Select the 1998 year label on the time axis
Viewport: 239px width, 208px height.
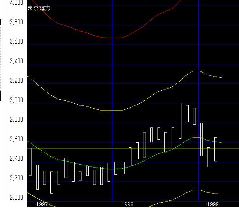(x=128, y=204)
